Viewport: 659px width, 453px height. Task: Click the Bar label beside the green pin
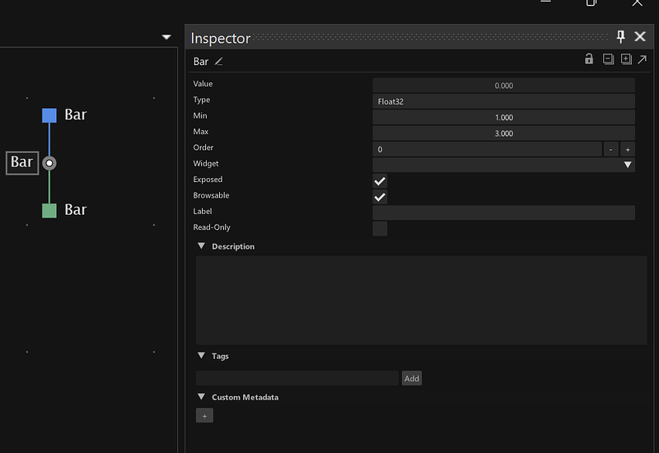point(76,210)
